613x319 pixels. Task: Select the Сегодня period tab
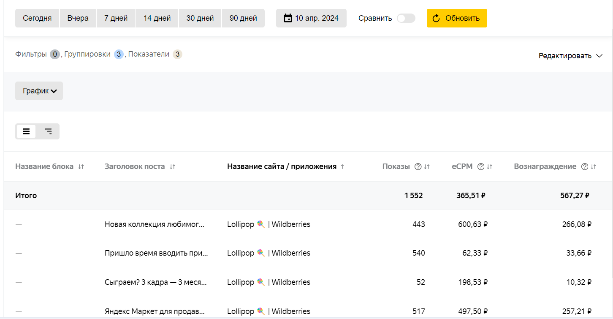37,18
